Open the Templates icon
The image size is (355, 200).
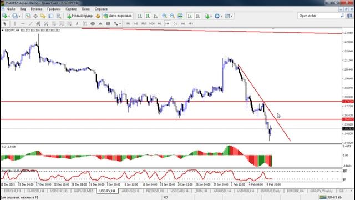point(227,16)
